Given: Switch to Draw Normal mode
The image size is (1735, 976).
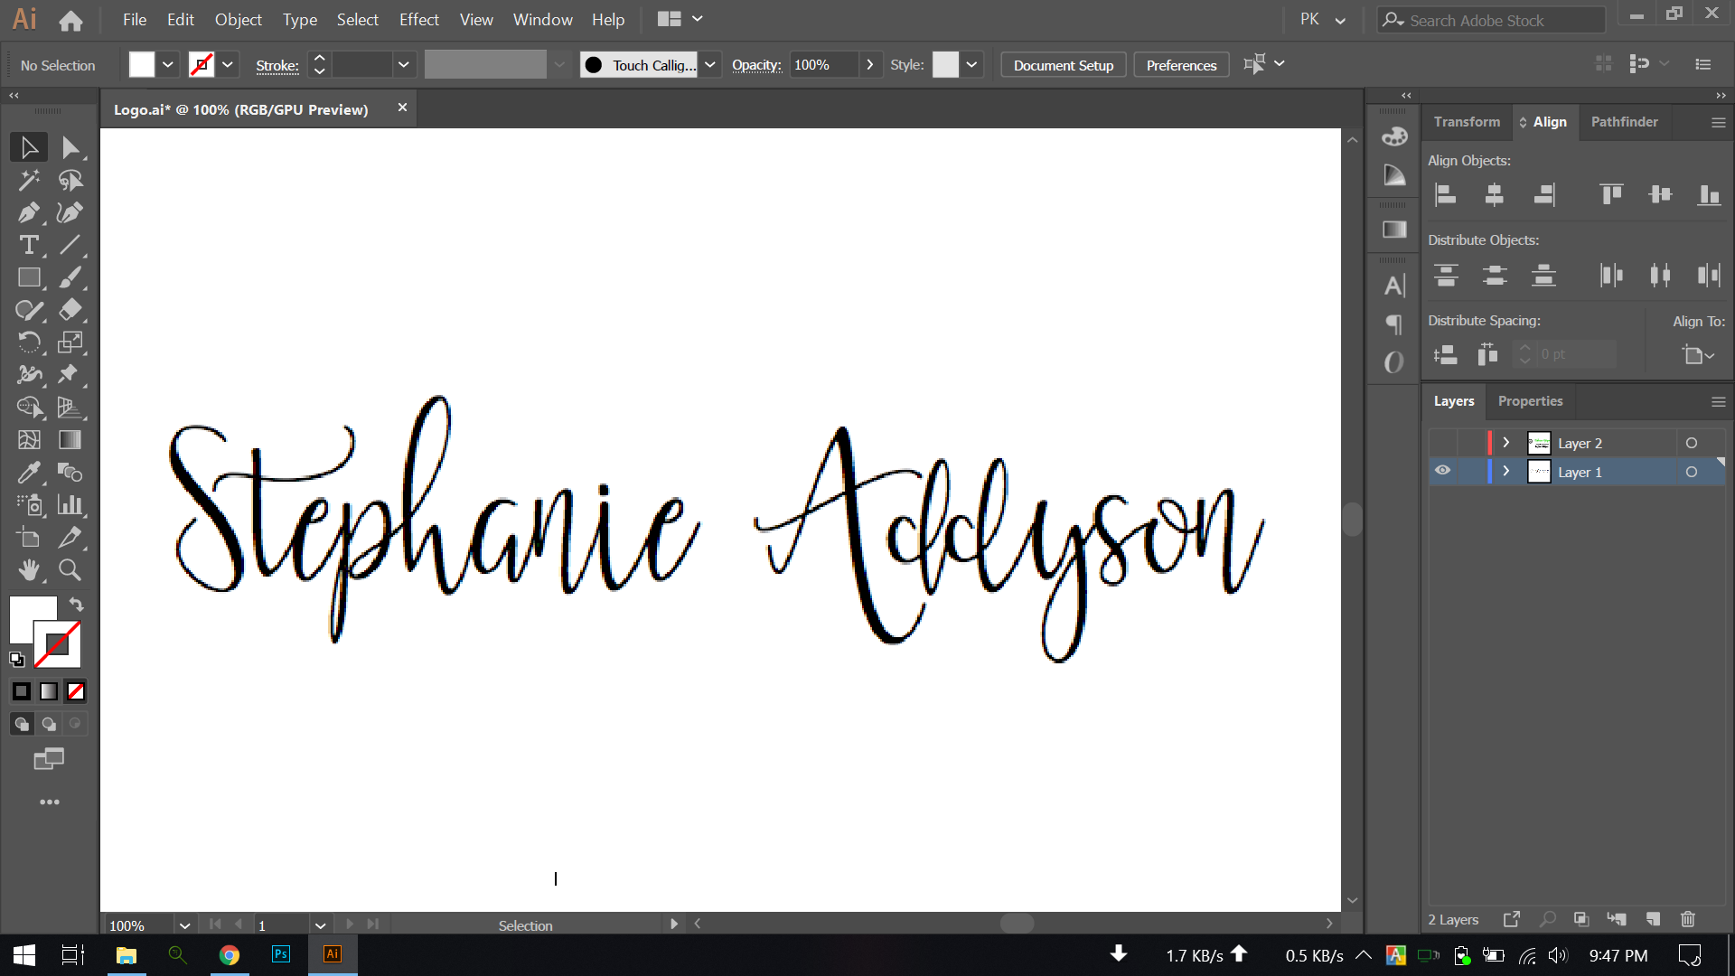Looking at the screenshot, I should (22, 724).
